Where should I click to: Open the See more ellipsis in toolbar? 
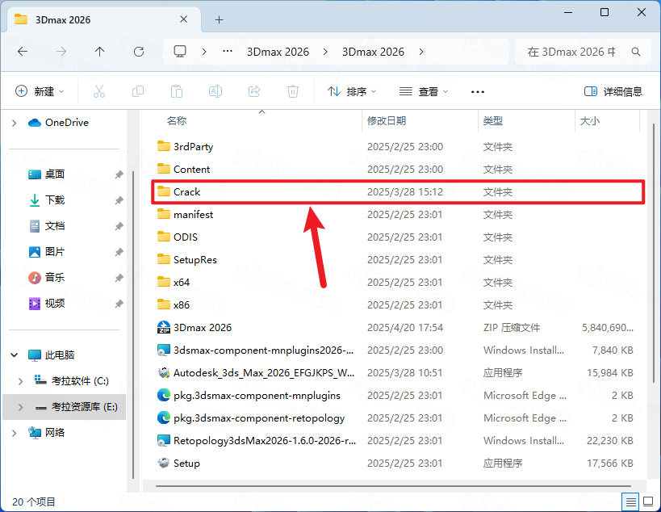point(478,91)
